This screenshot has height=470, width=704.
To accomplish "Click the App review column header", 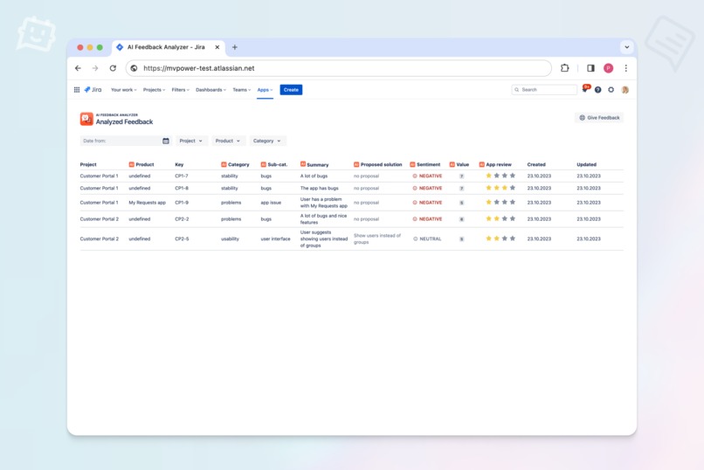I will point(495,165).
